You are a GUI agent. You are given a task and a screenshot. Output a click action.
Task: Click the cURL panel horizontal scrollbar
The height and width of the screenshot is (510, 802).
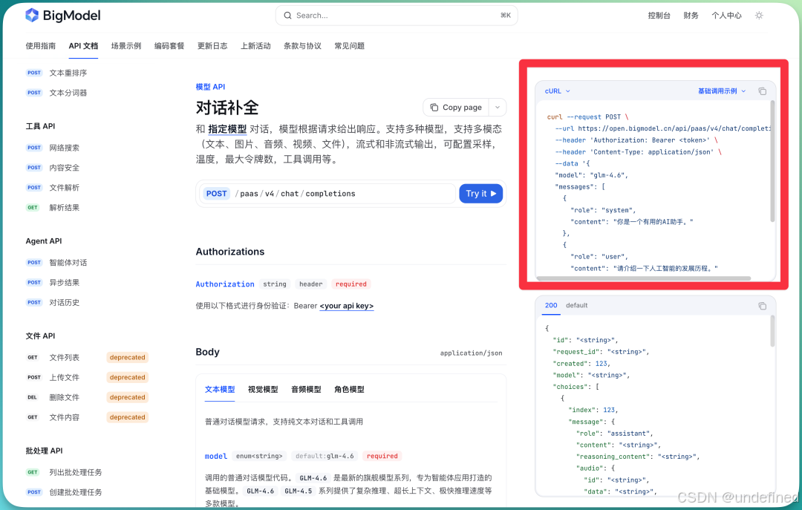click(643, 279)
